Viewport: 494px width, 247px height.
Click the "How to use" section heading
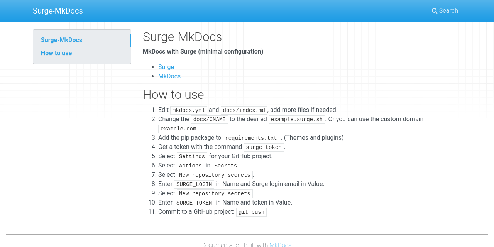pyautogui.click(x=173, y=94)
